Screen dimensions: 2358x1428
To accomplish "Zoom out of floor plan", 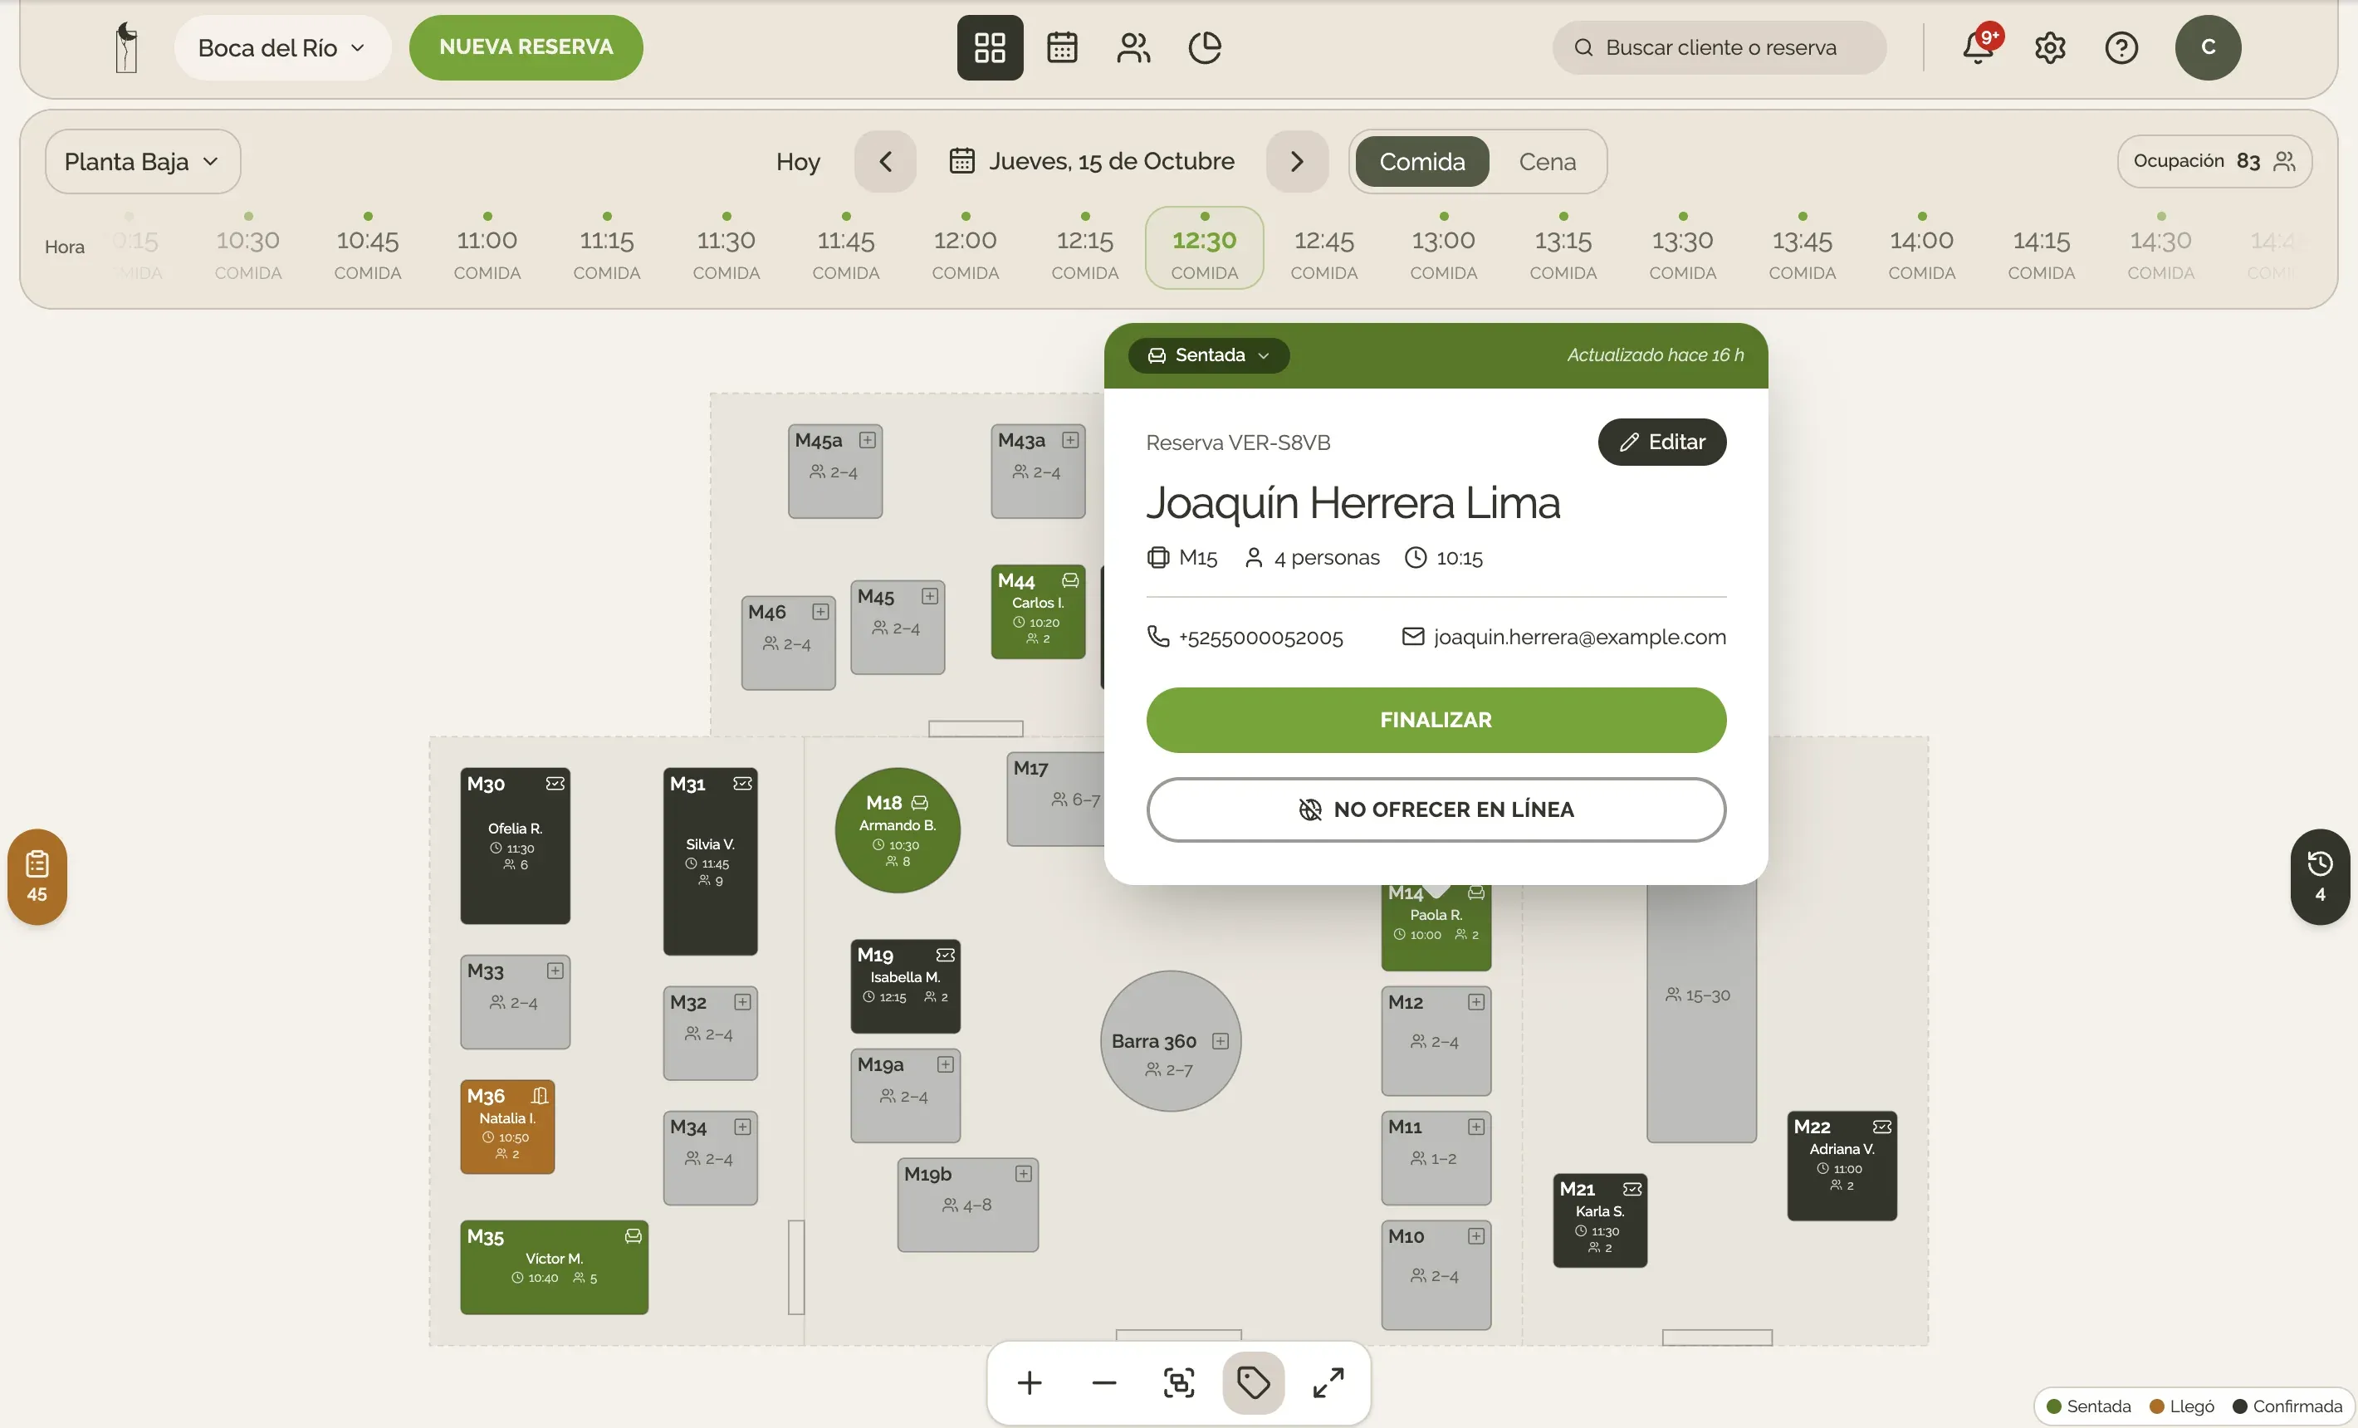I will pyautogui.click(x=1104, y=1383).
